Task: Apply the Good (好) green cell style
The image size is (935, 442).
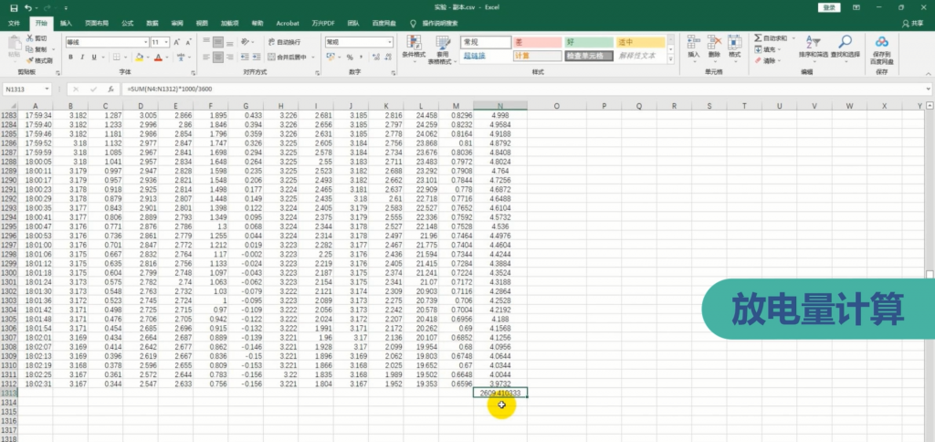Action: [x=589, y=42]
